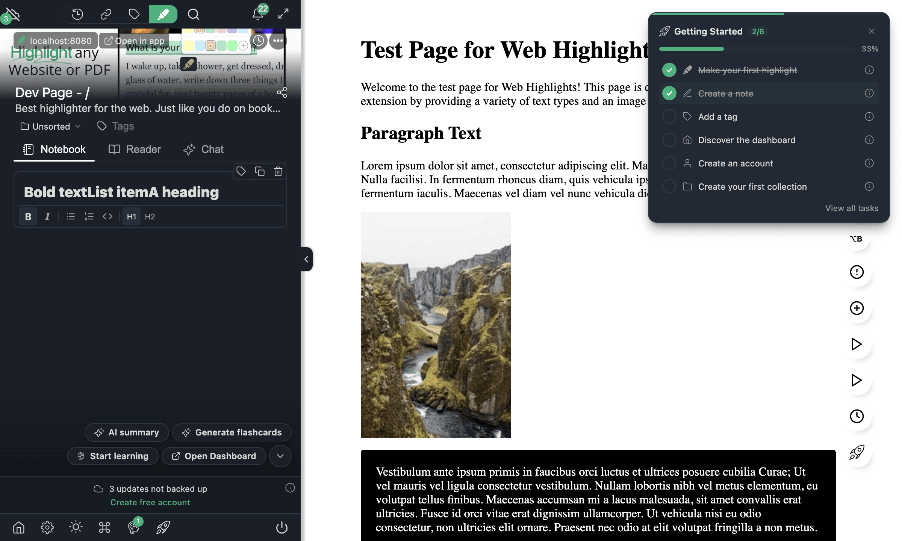Uncheck the Create a note task
Viewport: 902px width, 541px height.
pos(669,93)
